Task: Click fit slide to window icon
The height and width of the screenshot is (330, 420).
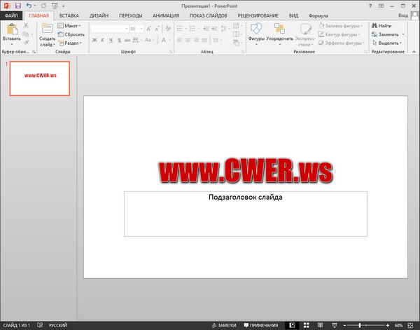Action: [x=413, y=326]
